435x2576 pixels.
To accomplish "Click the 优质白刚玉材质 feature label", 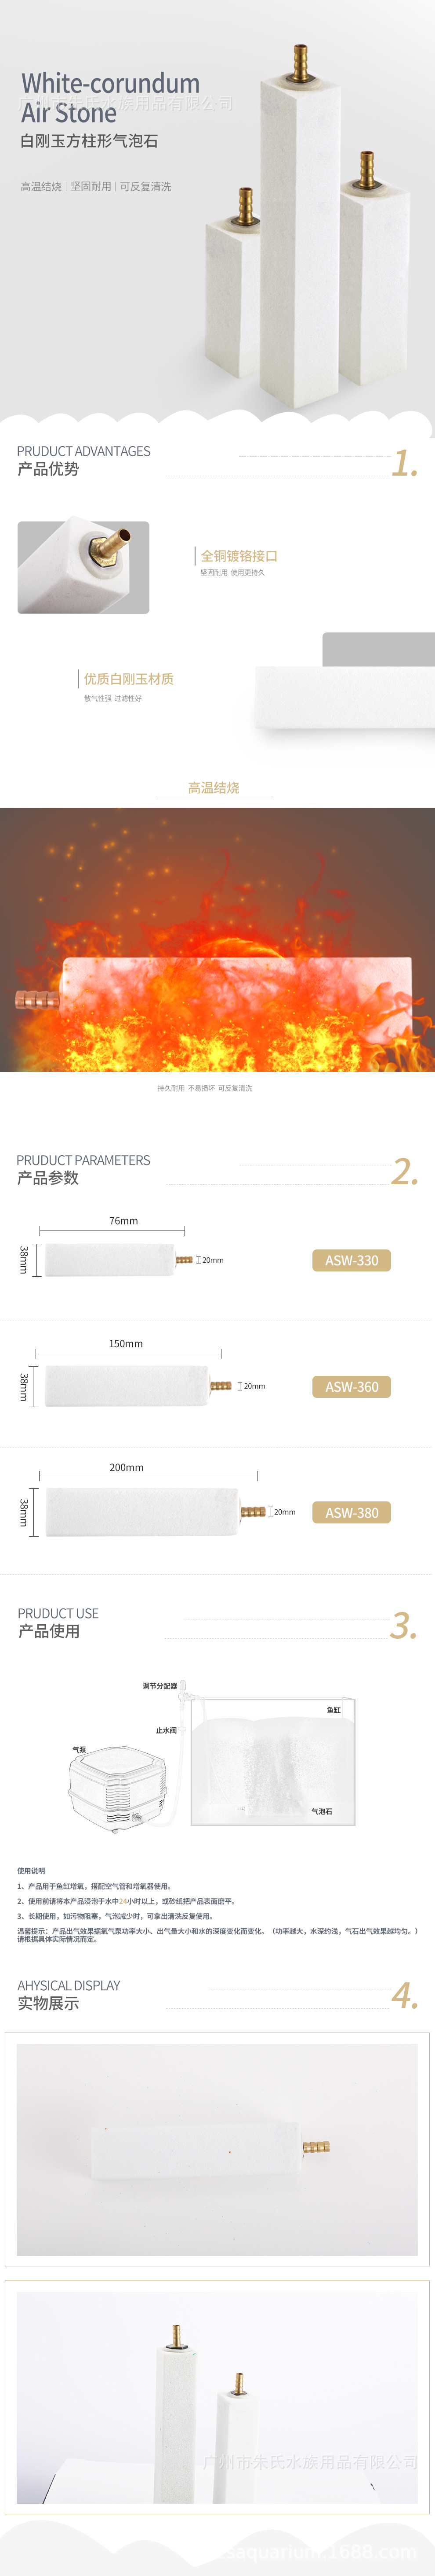I will click(x=129, y=679).
